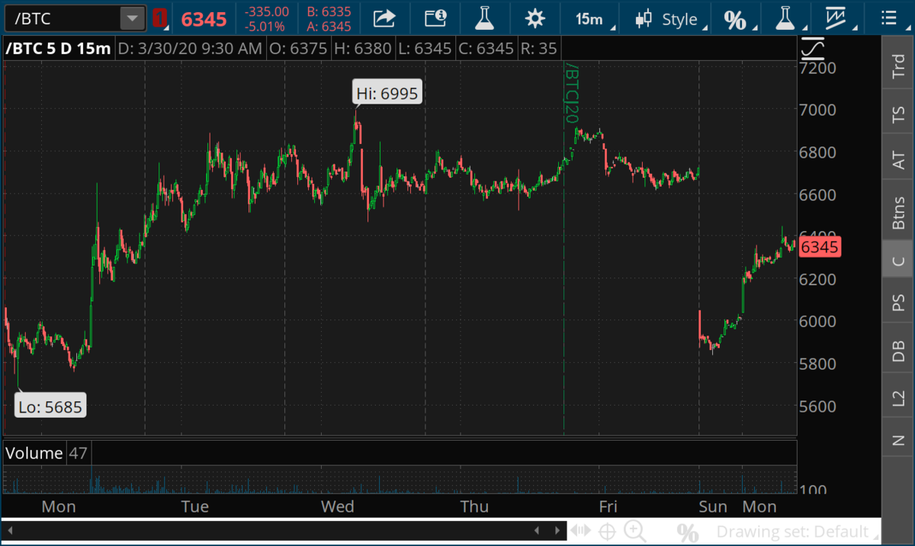This screenshot has height=546, width=915.
Task: Enable the crosshair cursor icon
Action: pyautogui.click(x=608, y=532)
